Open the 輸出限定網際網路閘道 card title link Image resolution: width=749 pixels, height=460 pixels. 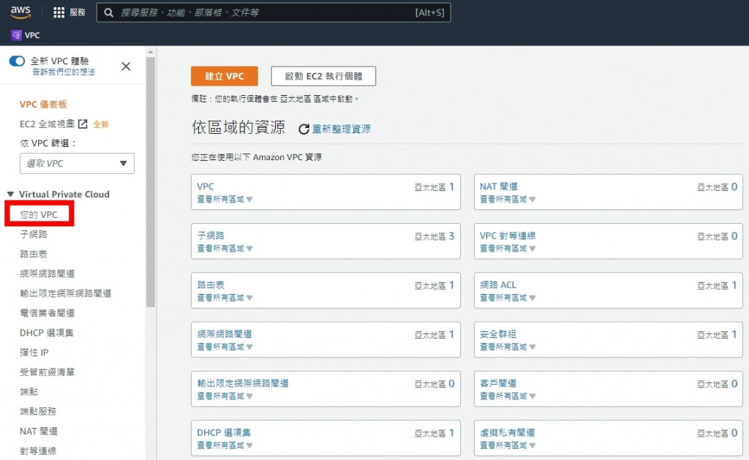point(243,383)
